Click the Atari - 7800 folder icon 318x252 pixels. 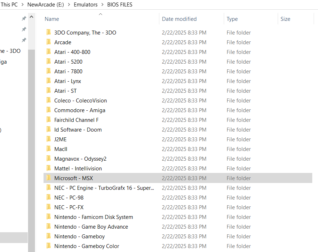click(49, 72)
